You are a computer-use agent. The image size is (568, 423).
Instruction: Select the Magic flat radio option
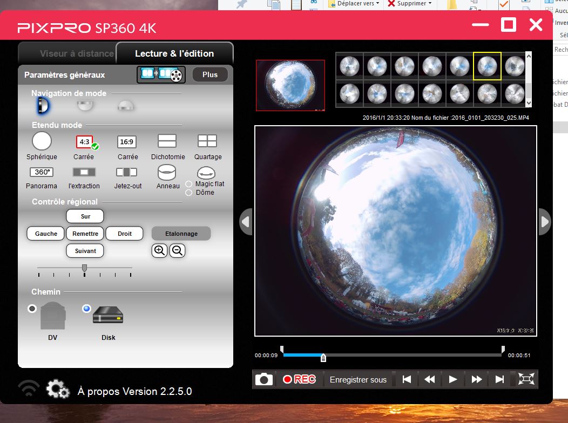(x=189, y=184)
